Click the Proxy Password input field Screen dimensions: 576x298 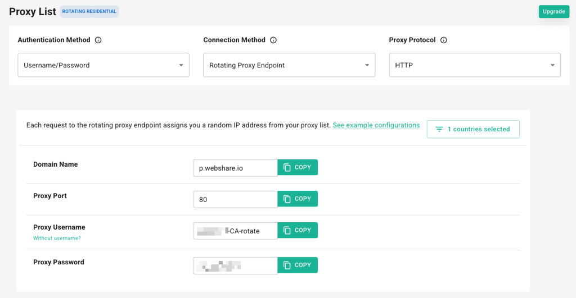[236, 266]
